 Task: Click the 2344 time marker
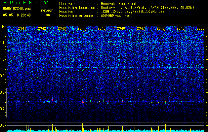point(82,28)
